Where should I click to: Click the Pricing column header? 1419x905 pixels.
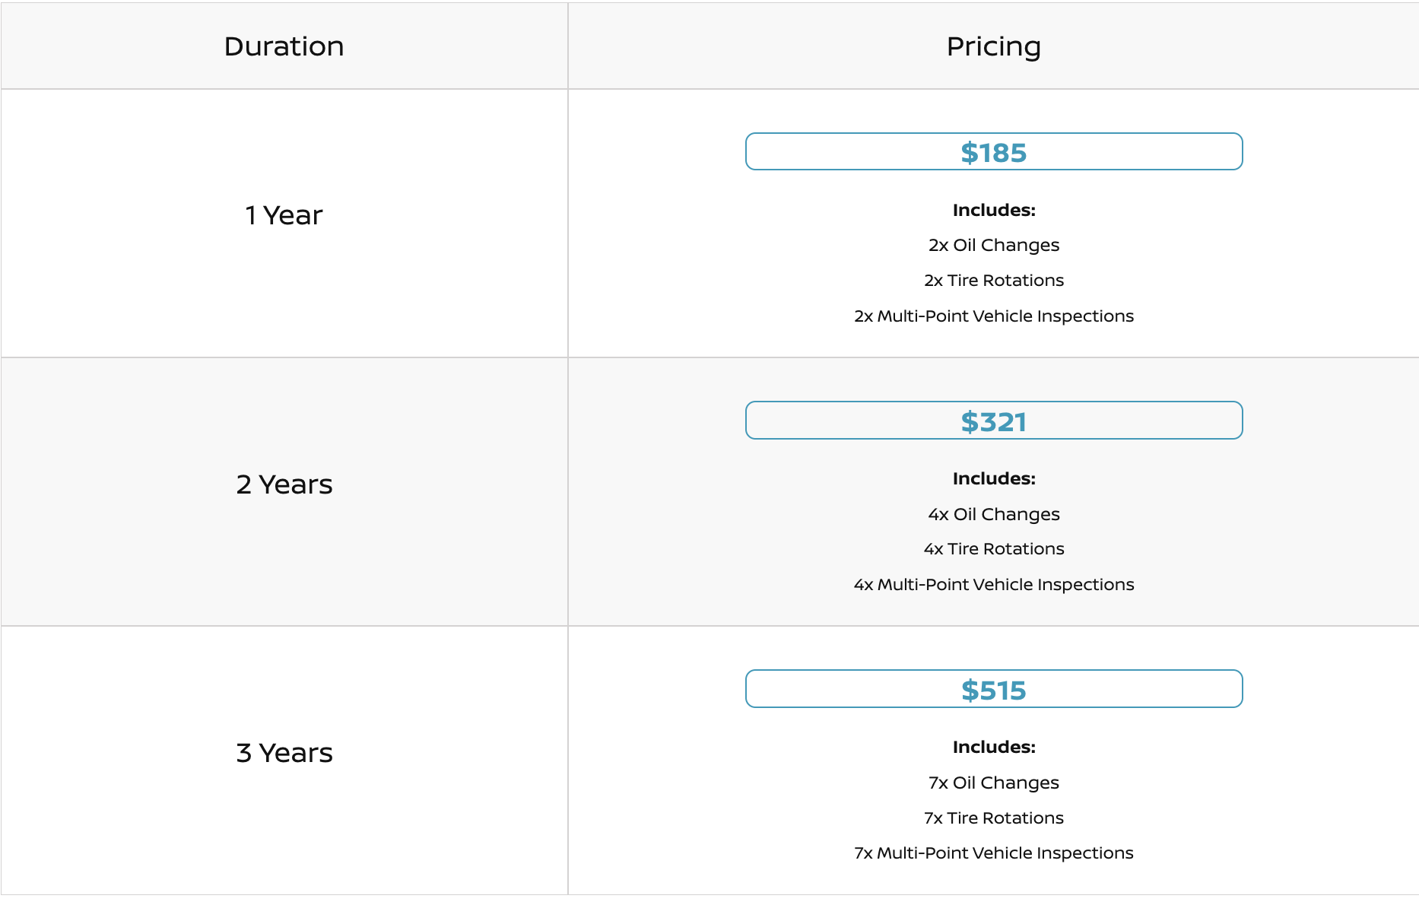coord(993,46)
